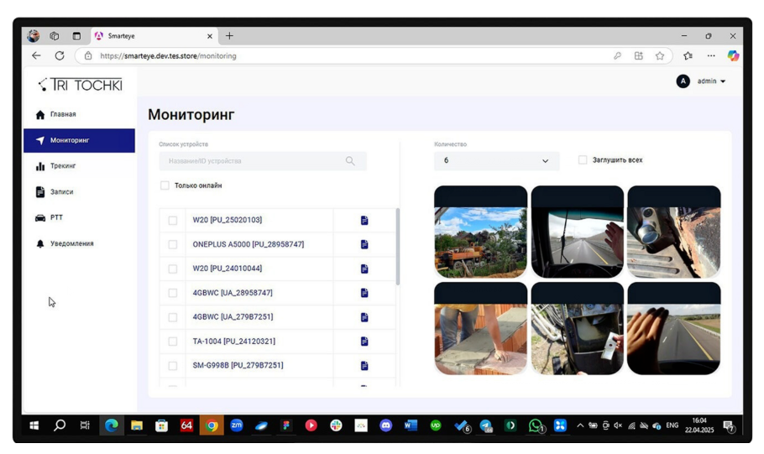Open records icon for 4GBWC [UA_28958747]
The height and width of the screenshot is (454, 764).
coord(364,293)
